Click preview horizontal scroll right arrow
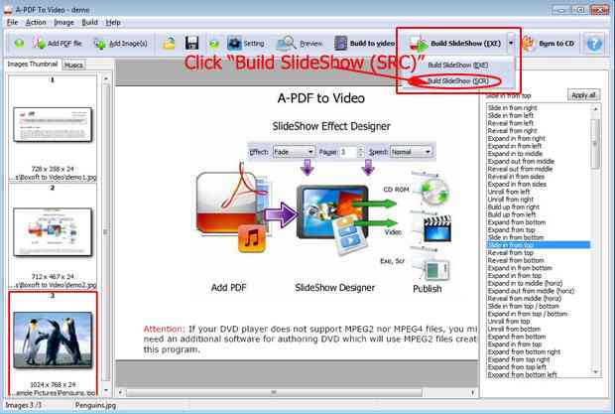This screenshot has height=414, width=615. coord(473,392)
